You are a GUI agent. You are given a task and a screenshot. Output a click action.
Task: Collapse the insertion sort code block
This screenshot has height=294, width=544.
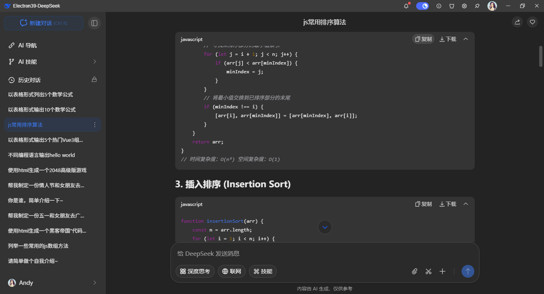click(466, 204)
